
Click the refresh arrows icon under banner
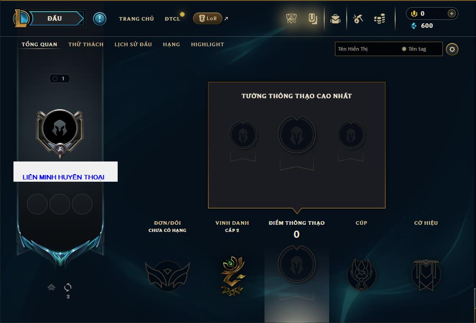click(x=68, y=287)
